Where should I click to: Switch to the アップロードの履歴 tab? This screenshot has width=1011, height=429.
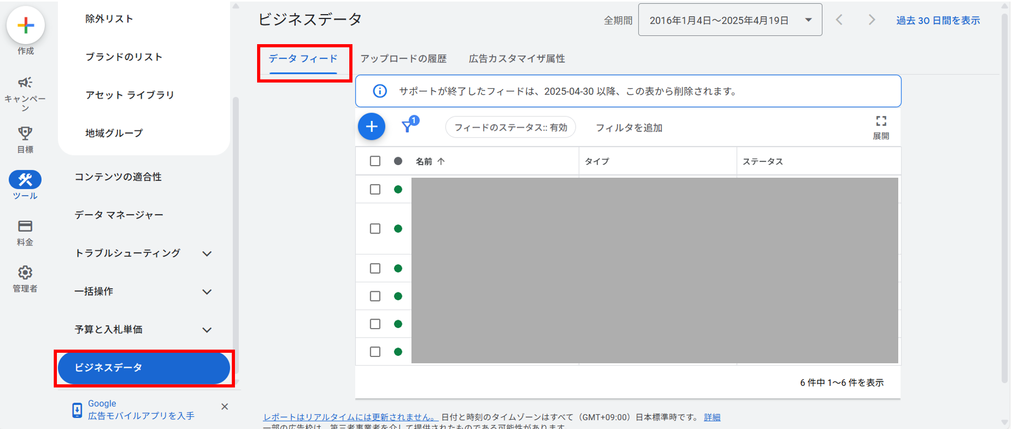click(x=404, y=58)
